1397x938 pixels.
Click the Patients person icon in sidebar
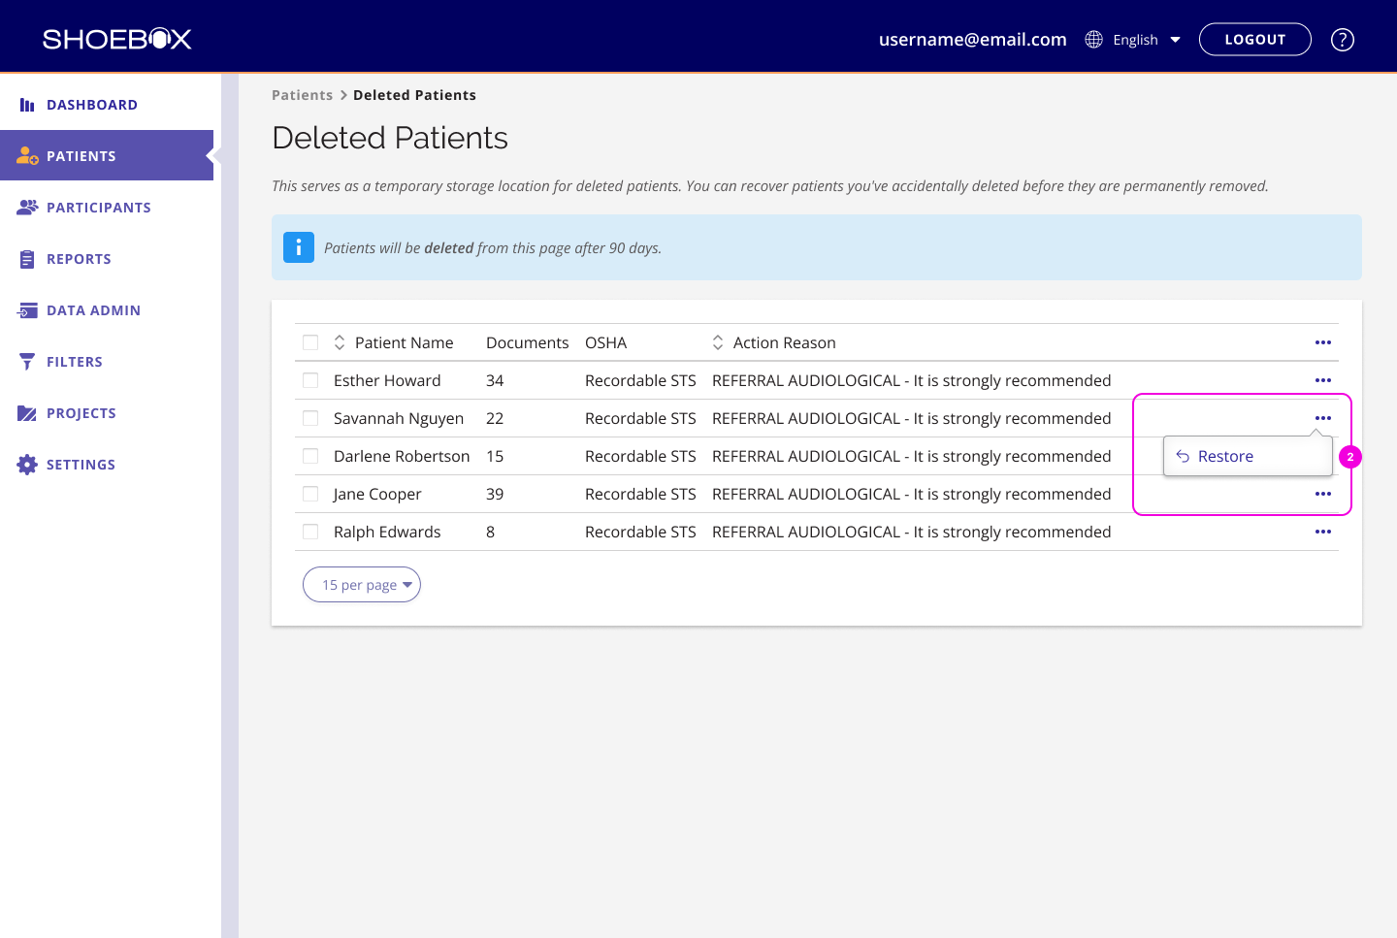point(27,156)
